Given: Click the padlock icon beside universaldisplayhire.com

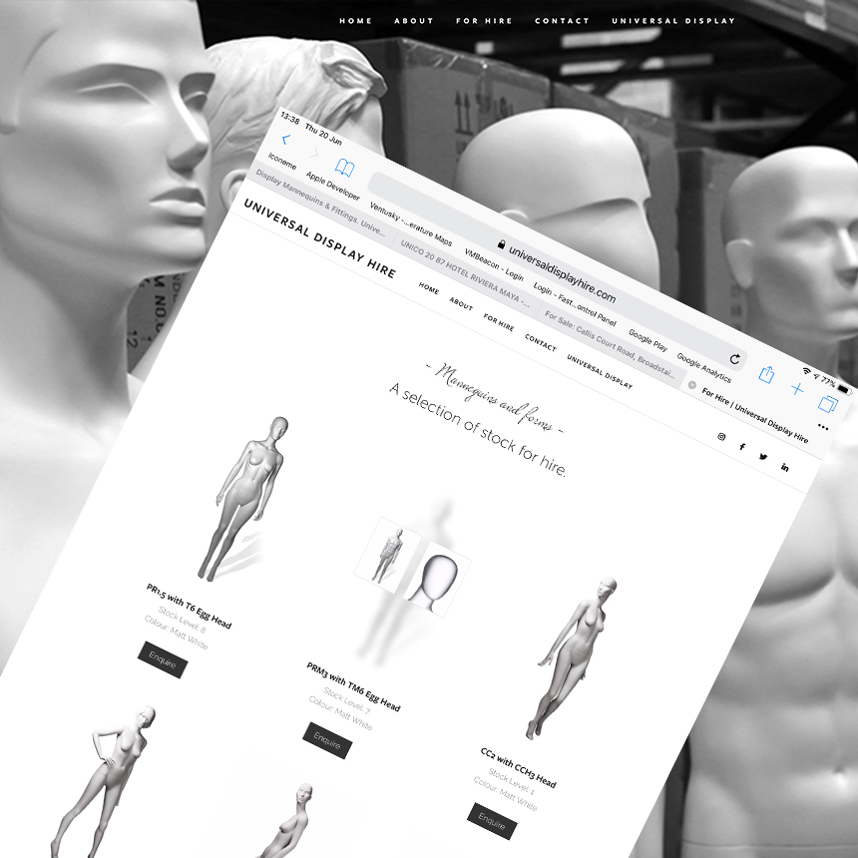Looking at the screenshot, I should pyautogui.click(x=501, y=244).
